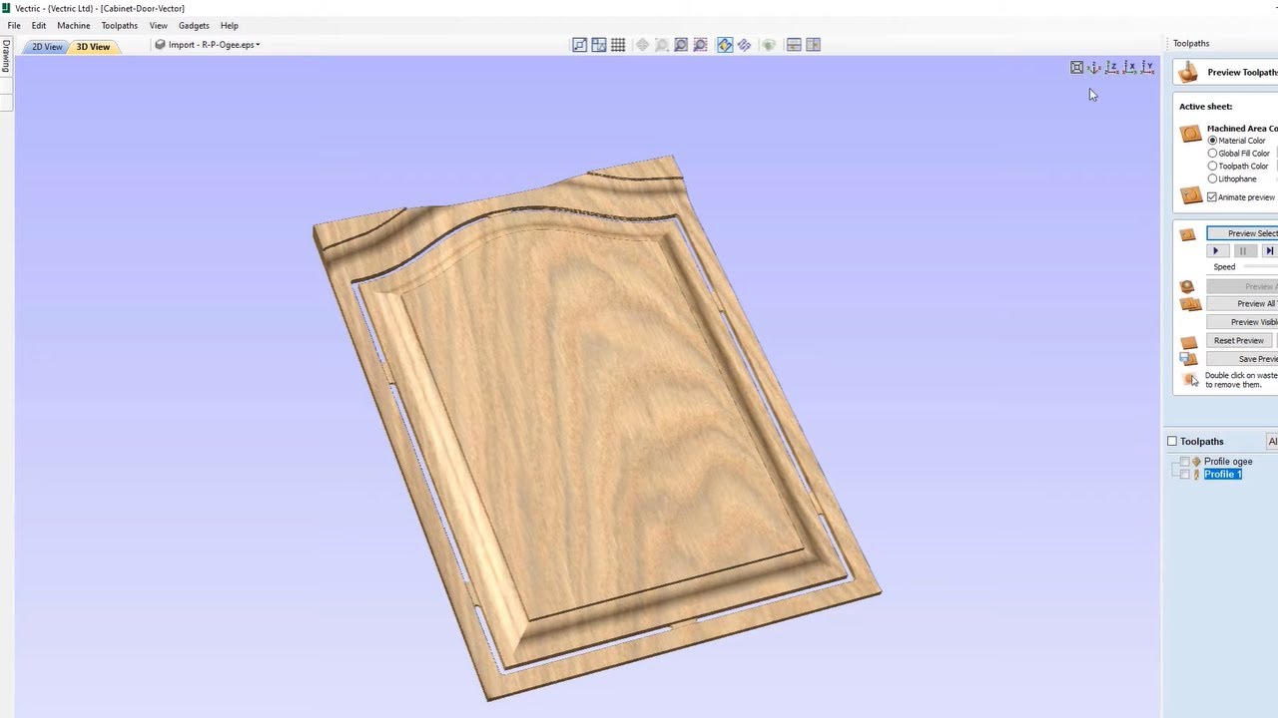The width and height of the screenshot is (1278, 718).
Task: Open the Machine menu
Action: 74,26
